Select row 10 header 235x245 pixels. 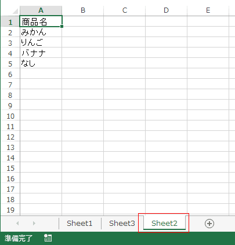pos(10,116)
